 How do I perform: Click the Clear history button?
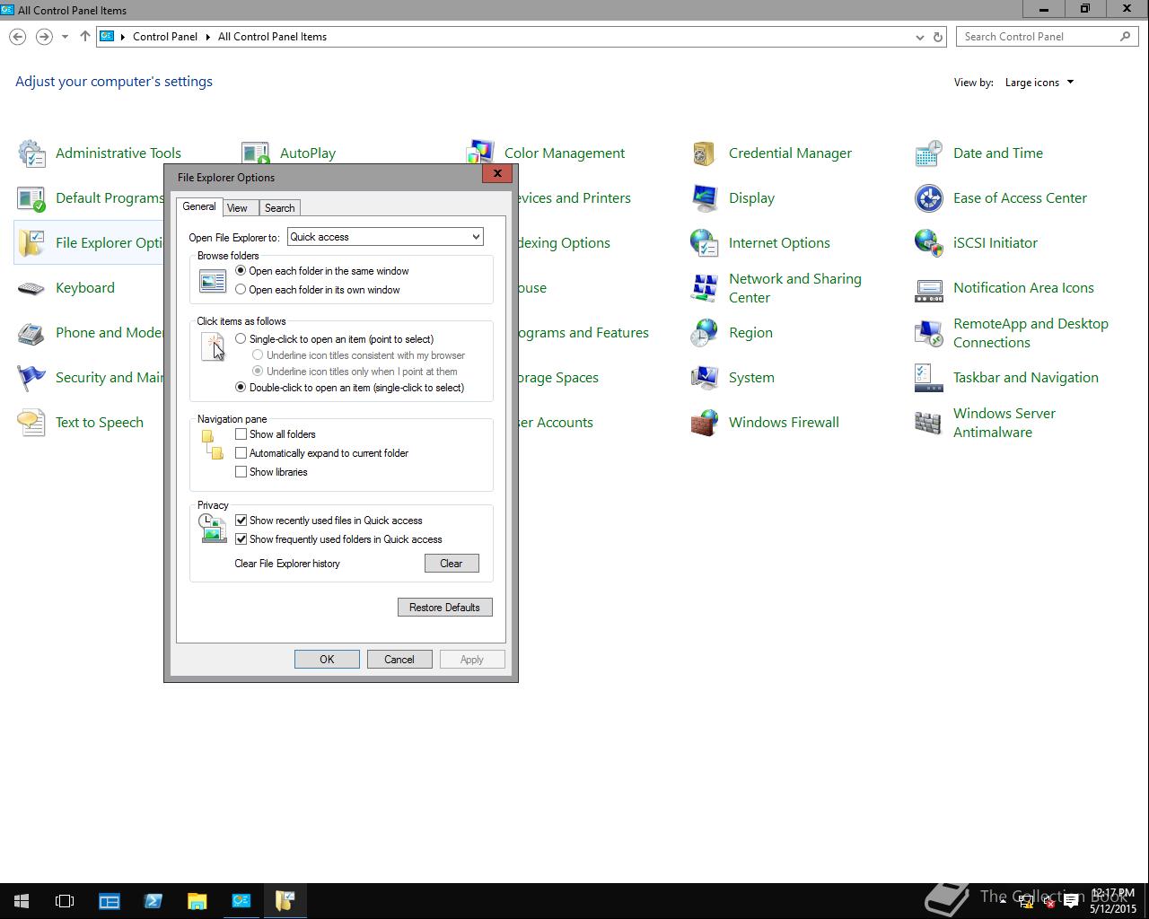tap(452, 564)
